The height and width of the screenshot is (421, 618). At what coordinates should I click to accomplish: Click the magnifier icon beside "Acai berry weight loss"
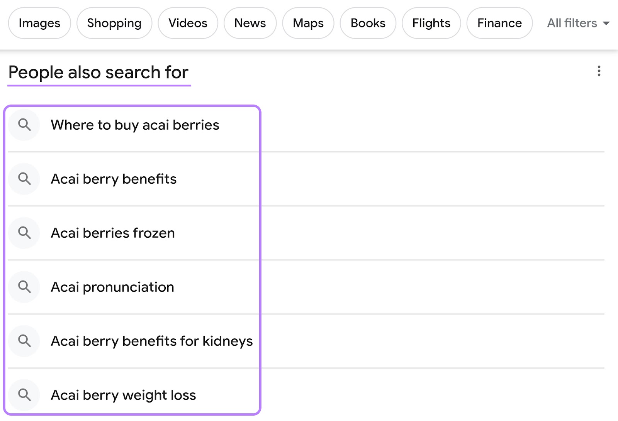[24, 395]
